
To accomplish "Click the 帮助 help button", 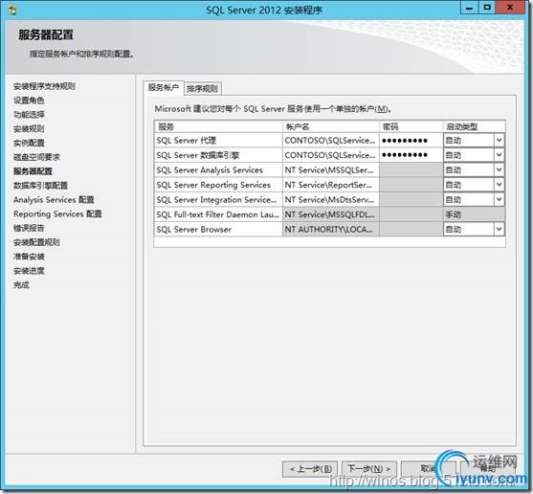I will 488,469.
